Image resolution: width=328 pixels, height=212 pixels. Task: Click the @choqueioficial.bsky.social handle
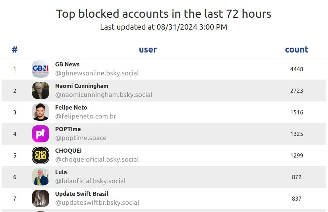(x=97, y=159)
